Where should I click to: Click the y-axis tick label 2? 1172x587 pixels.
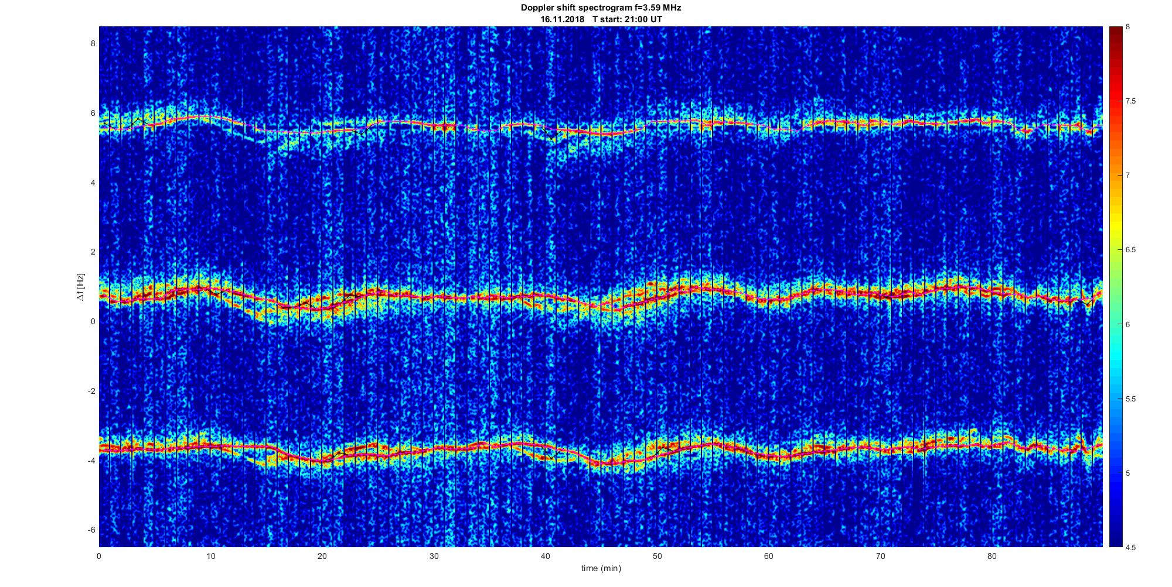(x=93, y=252)
